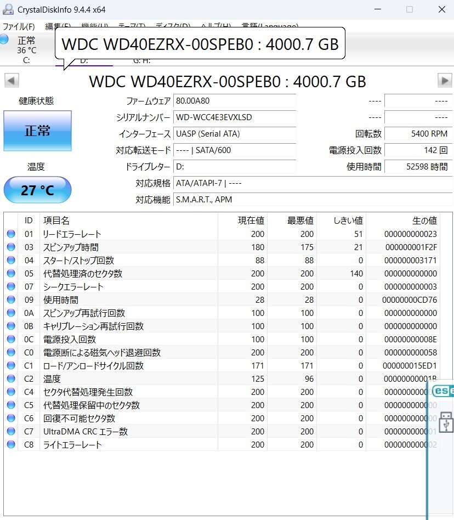Click the raw value 000000000023
Image resolution: width=454 pixels, height=520 pixels.
tap(410, 234)
